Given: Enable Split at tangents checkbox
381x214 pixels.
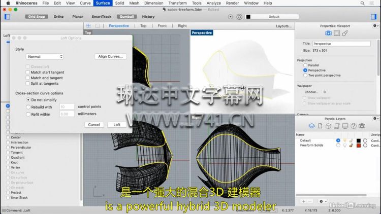Looking at the screenshot, I should (28, 84).
